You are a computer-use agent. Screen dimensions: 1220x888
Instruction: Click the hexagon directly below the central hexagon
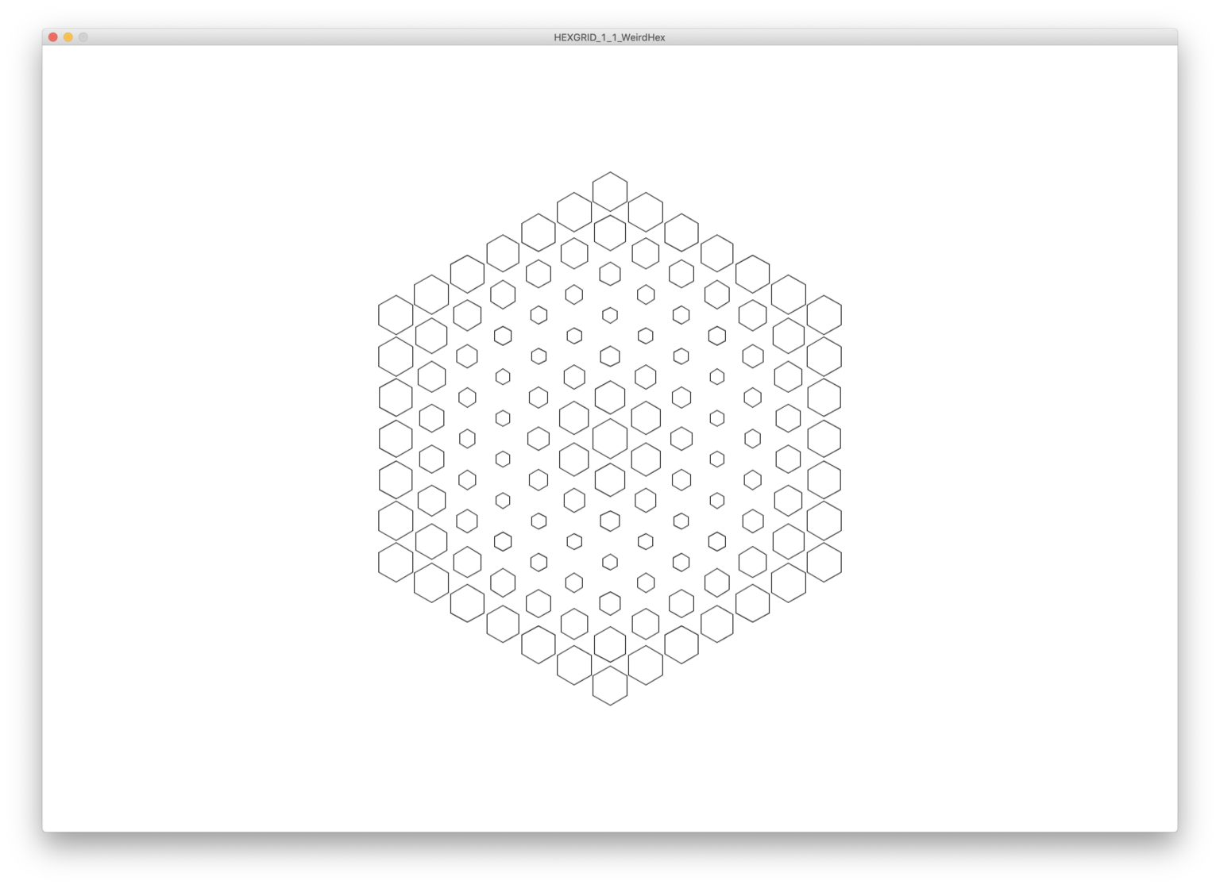(610, 480)
